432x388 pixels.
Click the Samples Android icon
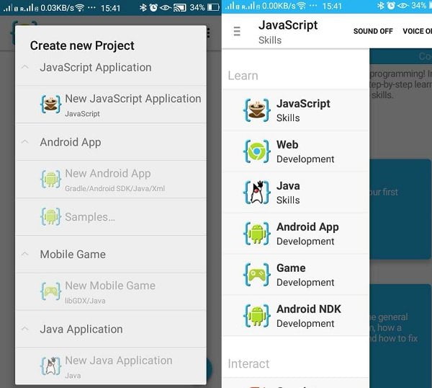pos(50,216)
